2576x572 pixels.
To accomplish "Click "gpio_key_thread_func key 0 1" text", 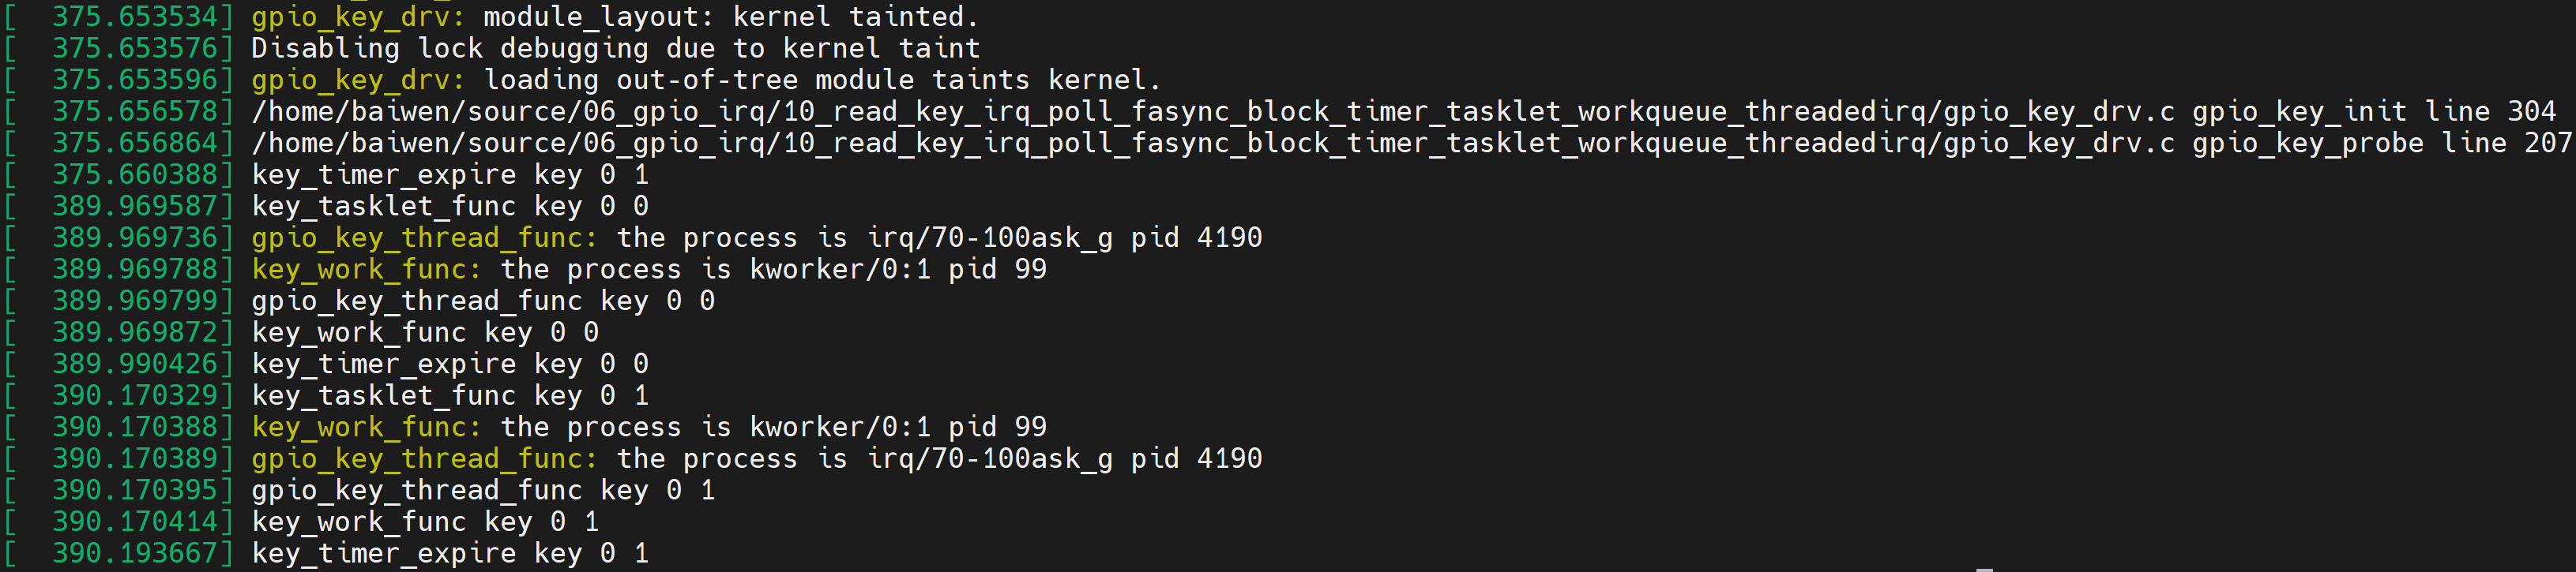I will [483, 492].
